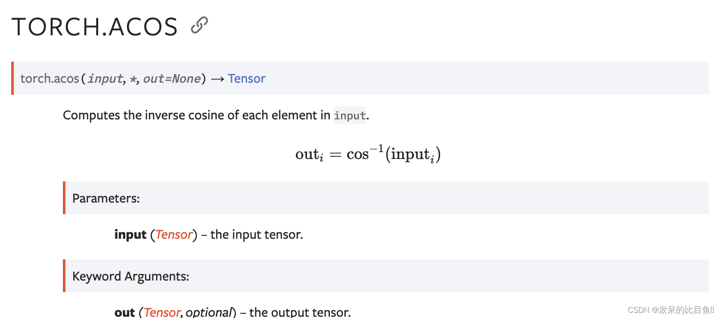Viewport: 720px width, 318px height.
Task: Click the Keyword Arguments: section header
Action: pyautogui.click(x=130, y=276)
